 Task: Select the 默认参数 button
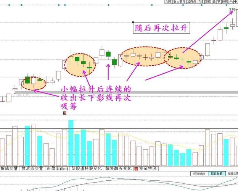click(217, 173)
